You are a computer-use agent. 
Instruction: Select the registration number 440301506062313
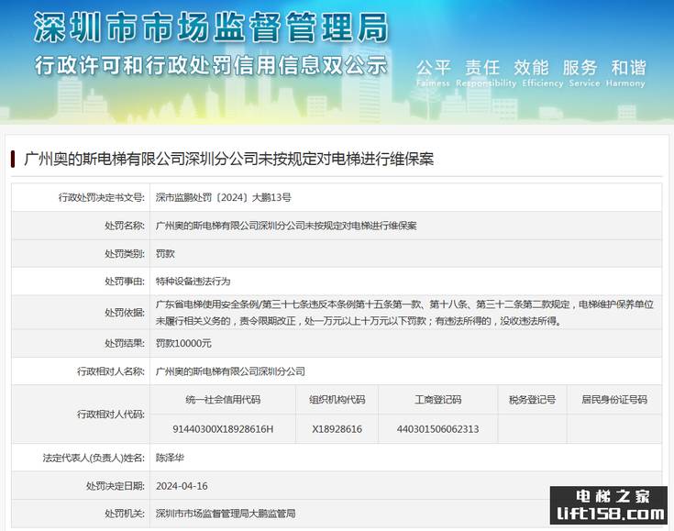(438, 428)
